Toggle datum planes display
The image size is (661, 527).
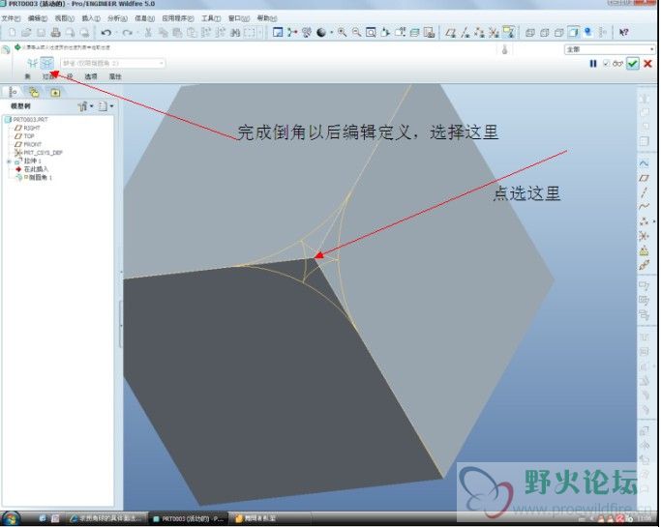[450, 33]
